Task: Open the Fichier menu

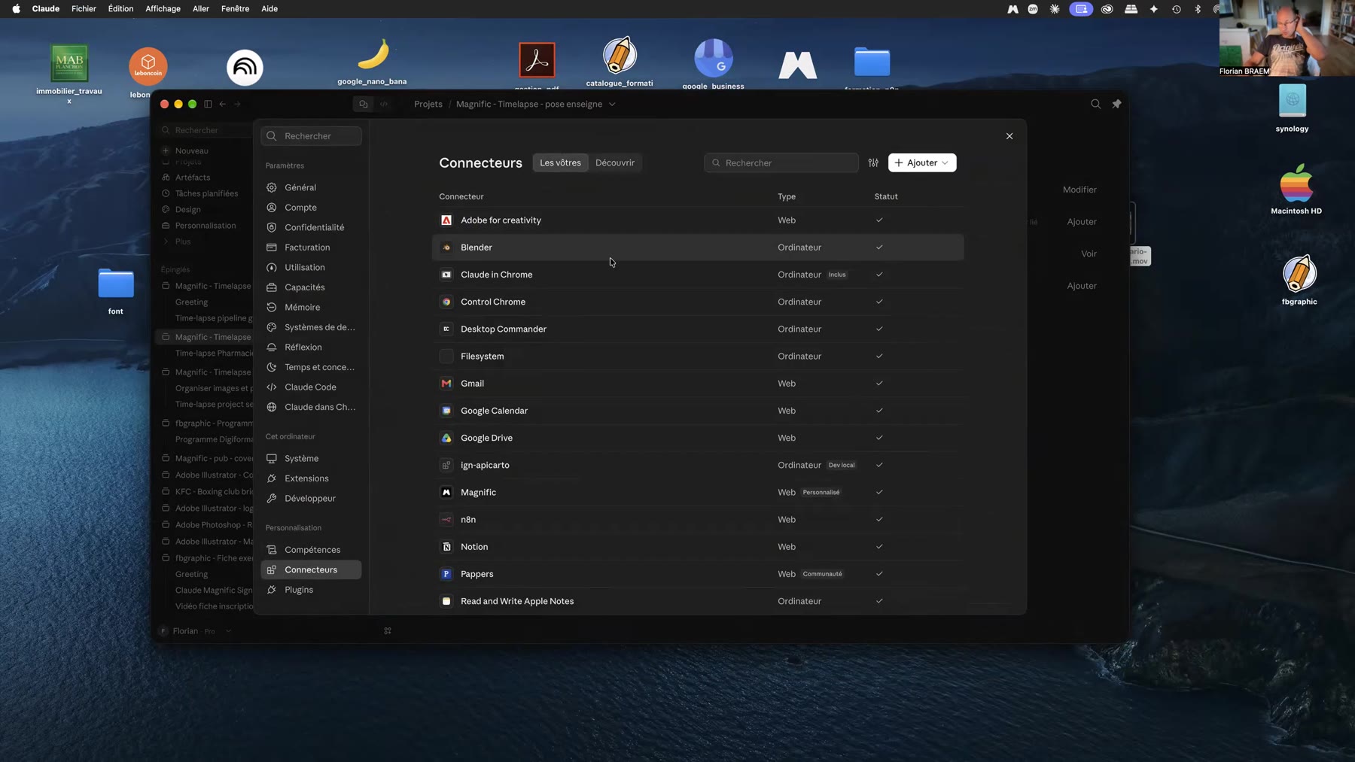Action: point(84,9)
